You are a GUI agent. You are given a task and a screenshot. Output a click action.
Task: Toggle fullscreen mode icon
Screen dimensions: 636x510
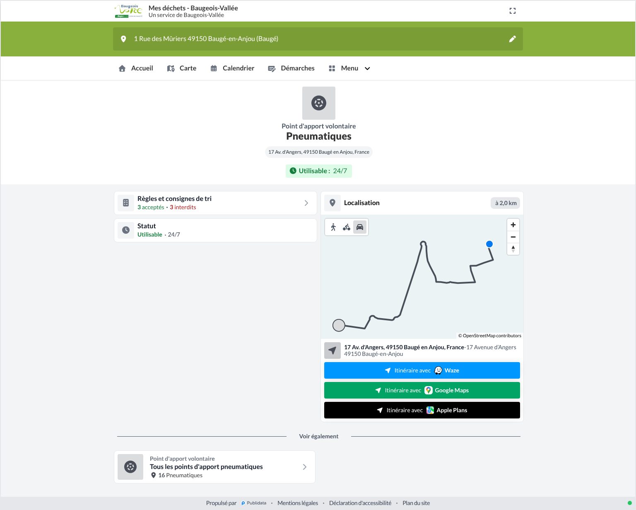(x=513, y=11)
